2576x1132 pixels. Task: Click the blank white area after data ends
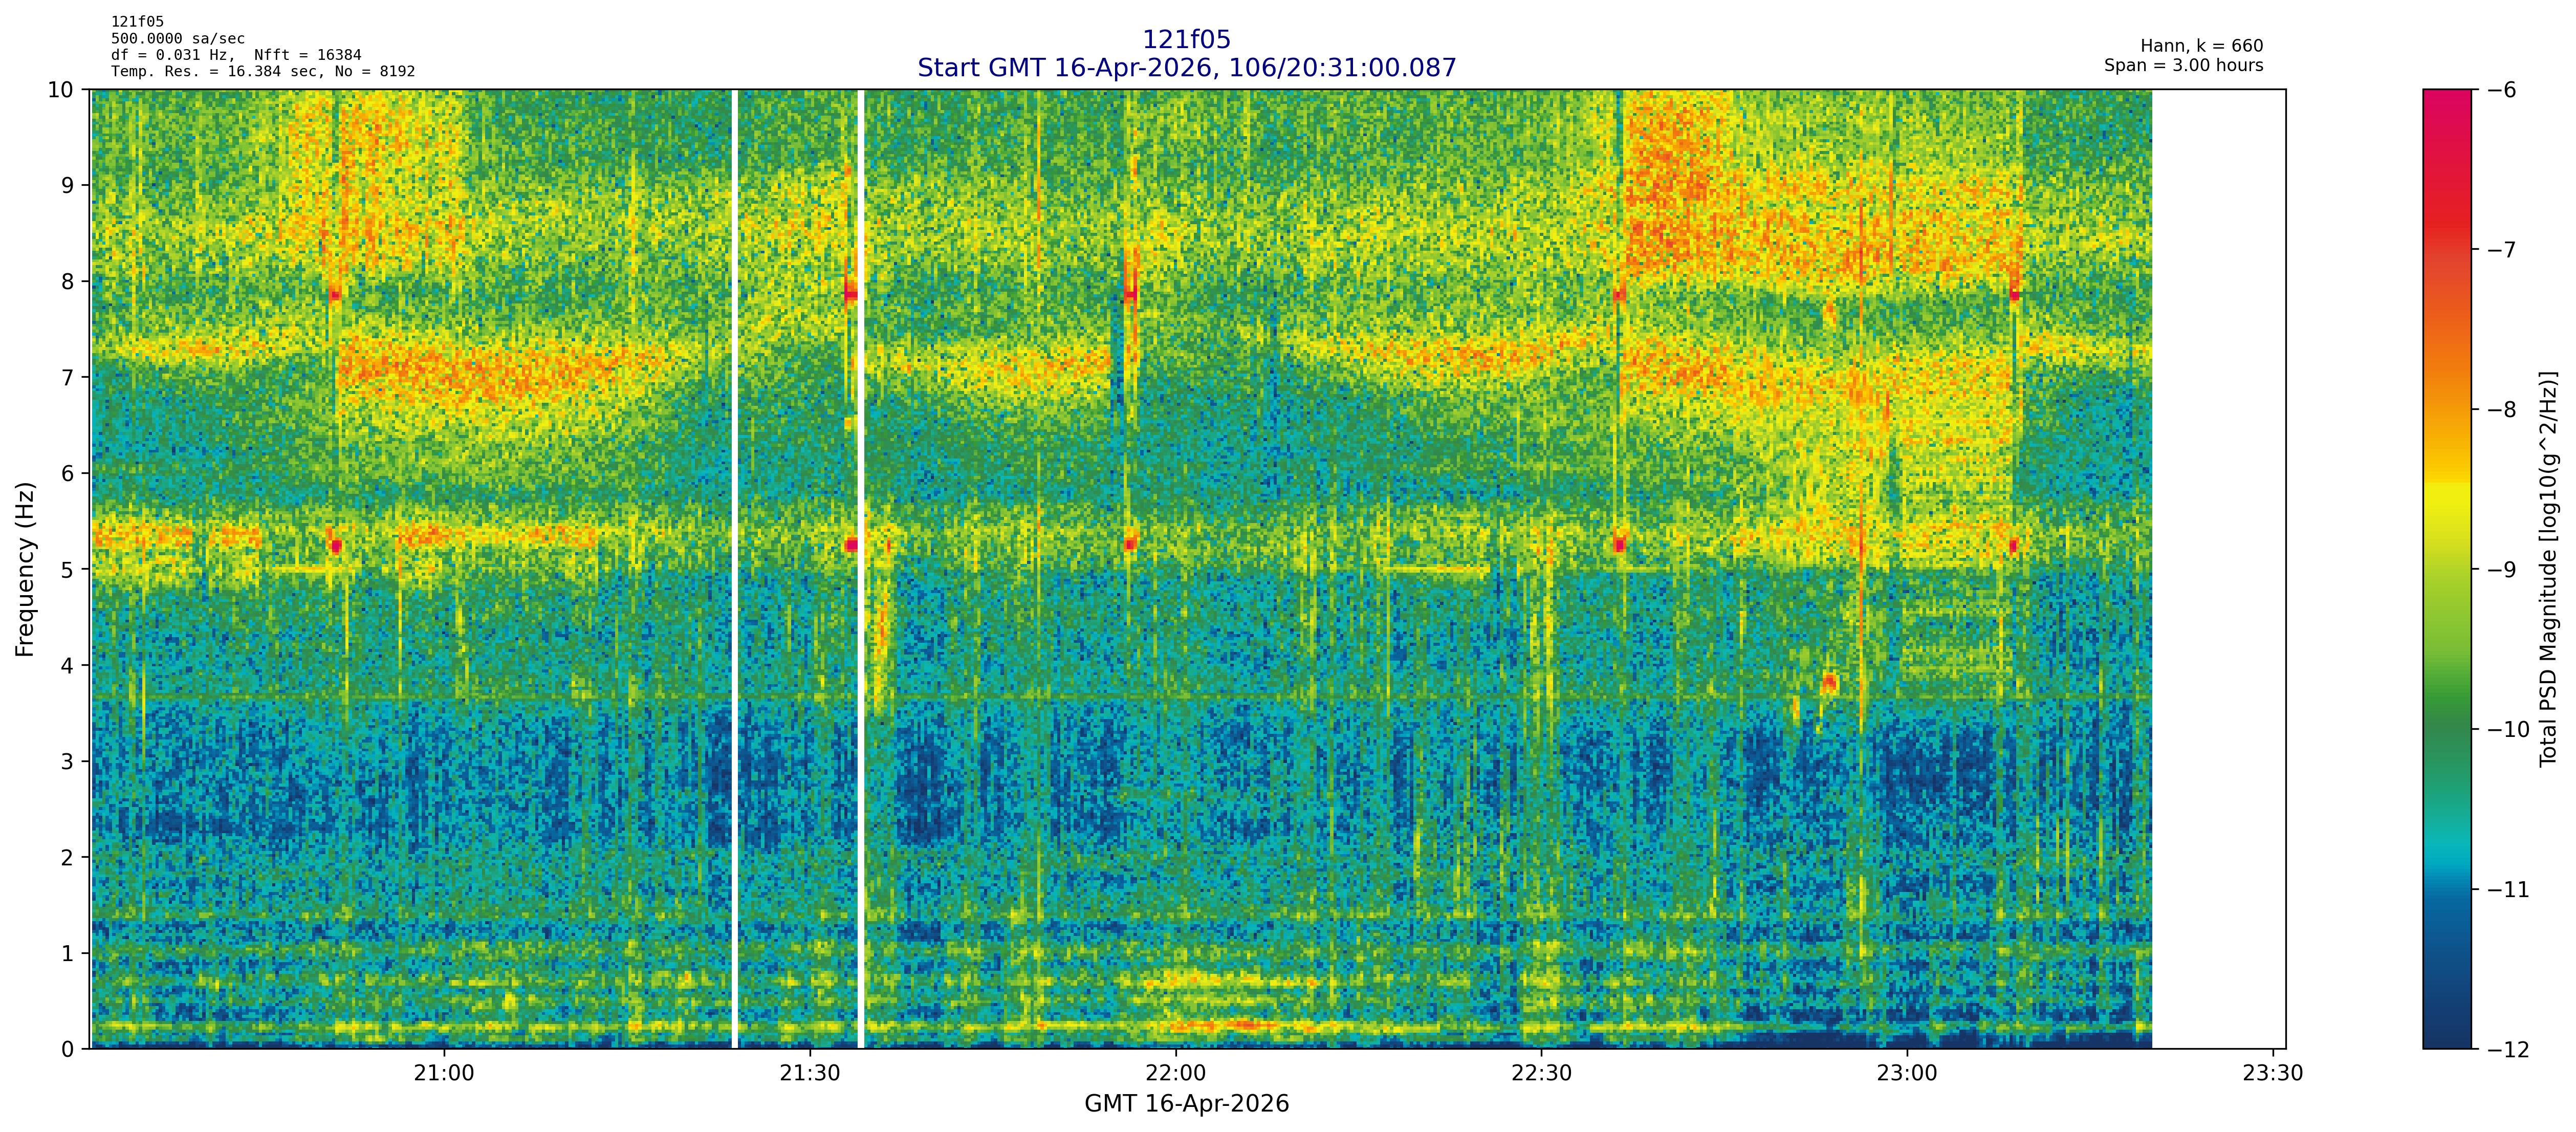tap(2217, 569)
